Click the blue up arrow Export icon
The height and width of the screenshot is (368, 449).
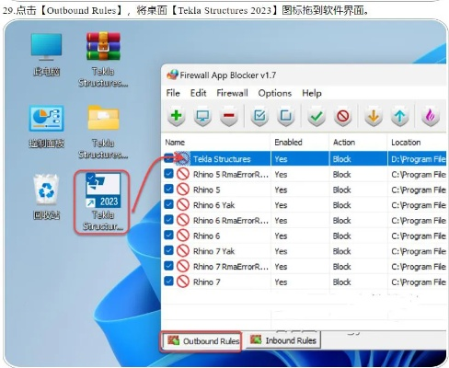[x=399, y=117]
